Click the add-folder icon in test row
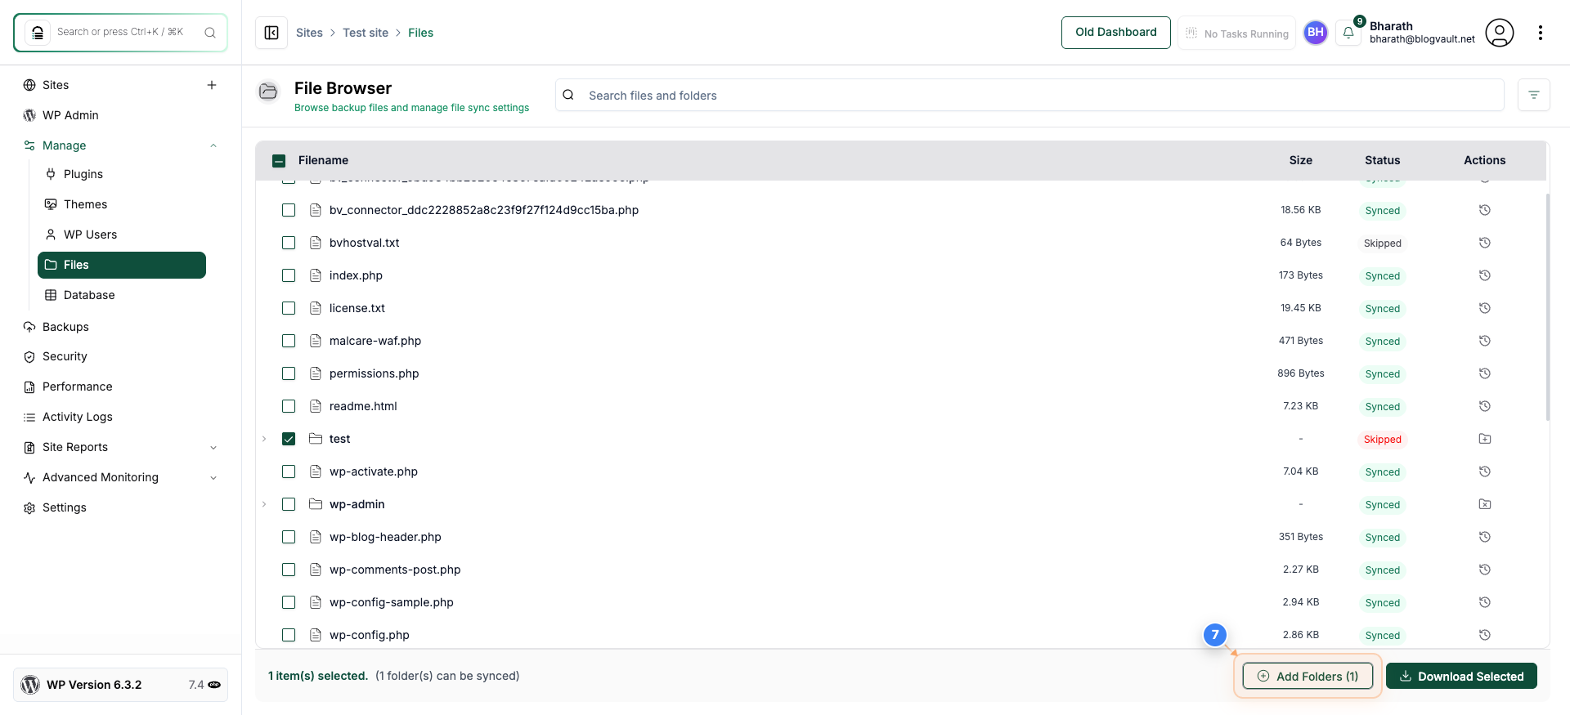Image resolution: width=1570 pixels, height=715 pixels. point(1485,439)
